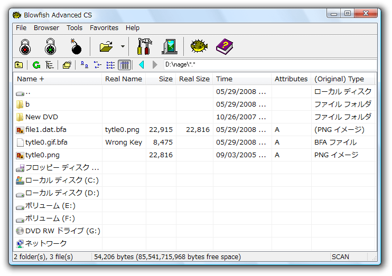Open the Help menu
392x276 pixels.
(133, 28)
